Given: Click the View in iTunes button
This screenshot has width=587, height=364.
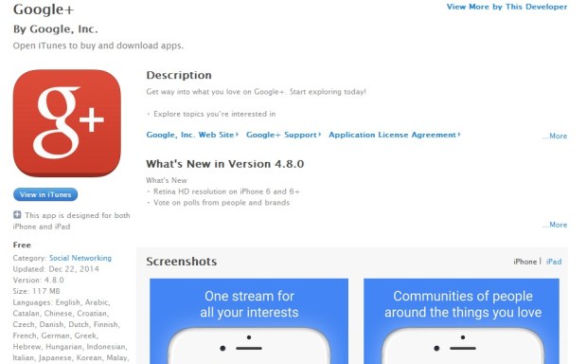Looking at the screenshot, I should point(45,194).
